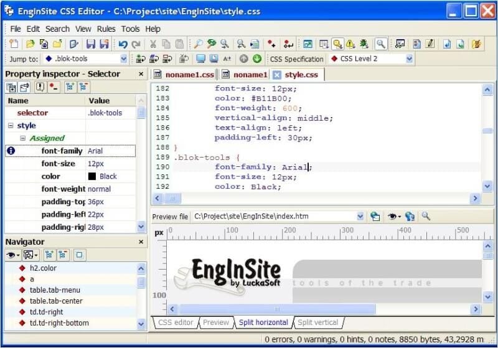
Task: Click the browser refresh icon in preview bar
Action: pos(410,217)
